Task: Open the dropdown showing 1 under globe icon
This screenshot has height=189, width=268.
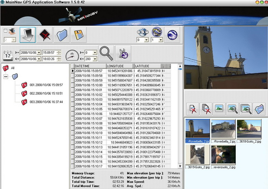Action: 160,40
